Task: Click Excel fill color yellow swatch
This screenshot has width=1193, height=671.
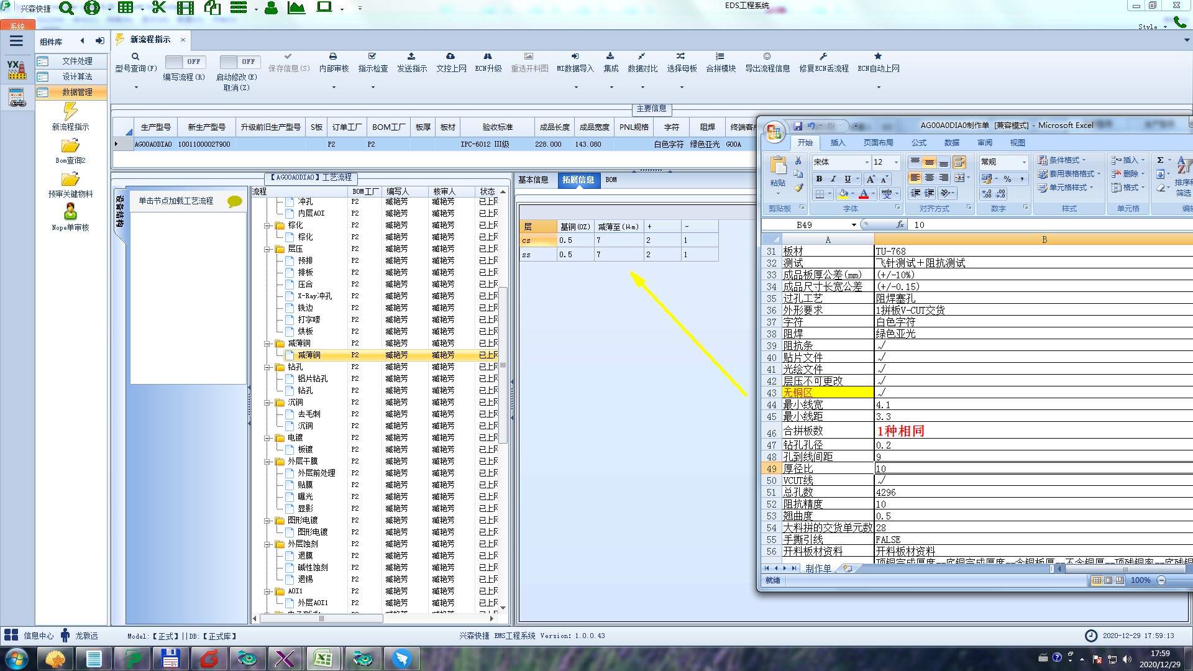Action: pyautogui.click(x=843, y=194)
